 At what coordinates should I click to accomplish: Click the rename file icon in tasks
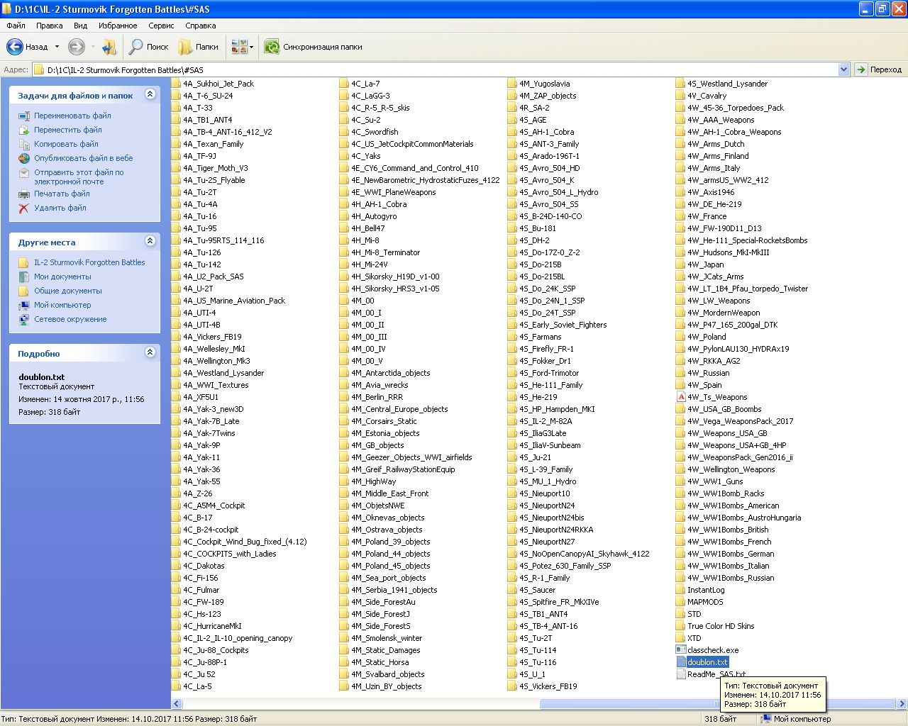tap(24, 116)
